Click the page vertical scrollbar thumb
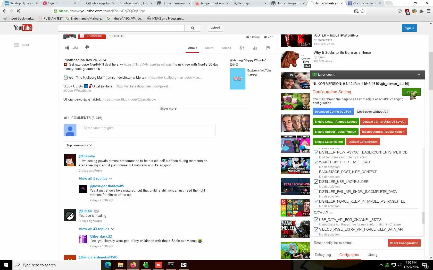 (x=431, y=71)
